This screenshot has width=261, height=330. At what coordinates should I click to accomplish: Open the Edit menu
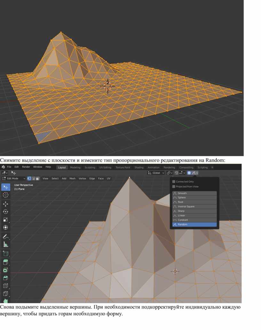tap(17, 167)
